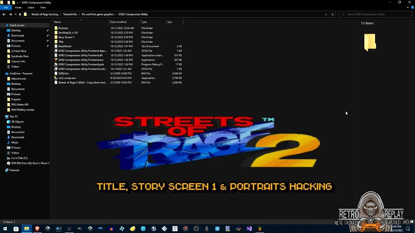Select Network in the sidebar
The width and height of the screenshot is (415, 233).
pyautogui.click(x=14, y=170)
